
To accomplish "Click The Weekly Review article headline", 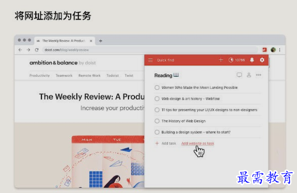I will pyautogui.click(x=92, y=97).
